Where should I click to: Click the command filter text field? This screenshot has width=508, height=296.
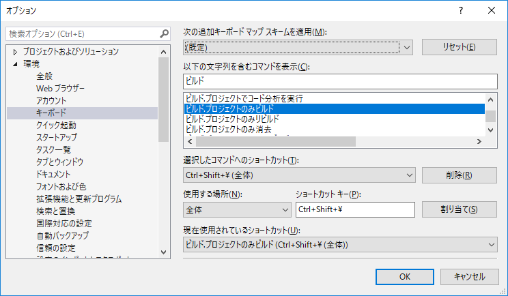tap(340, 81)
